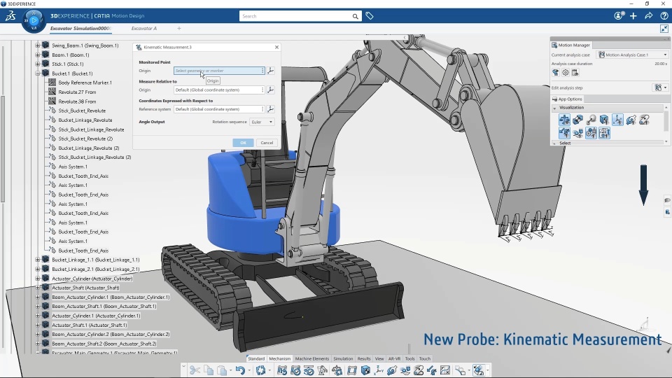This screenshot has width=672, height=378.
Task: Open the Rotation sequence Euler dropdown
Action: tap(262, 122)
